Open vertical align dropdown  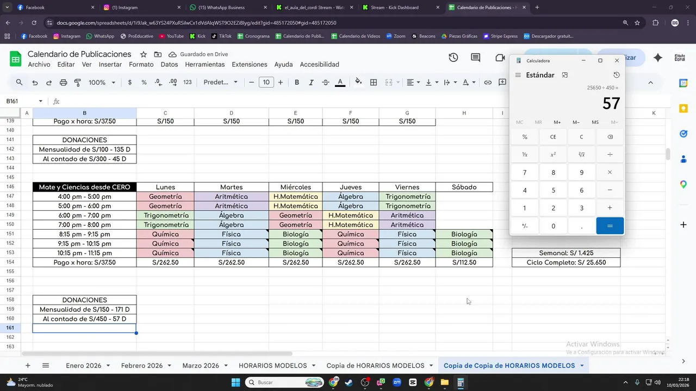[x=432, y=83]
